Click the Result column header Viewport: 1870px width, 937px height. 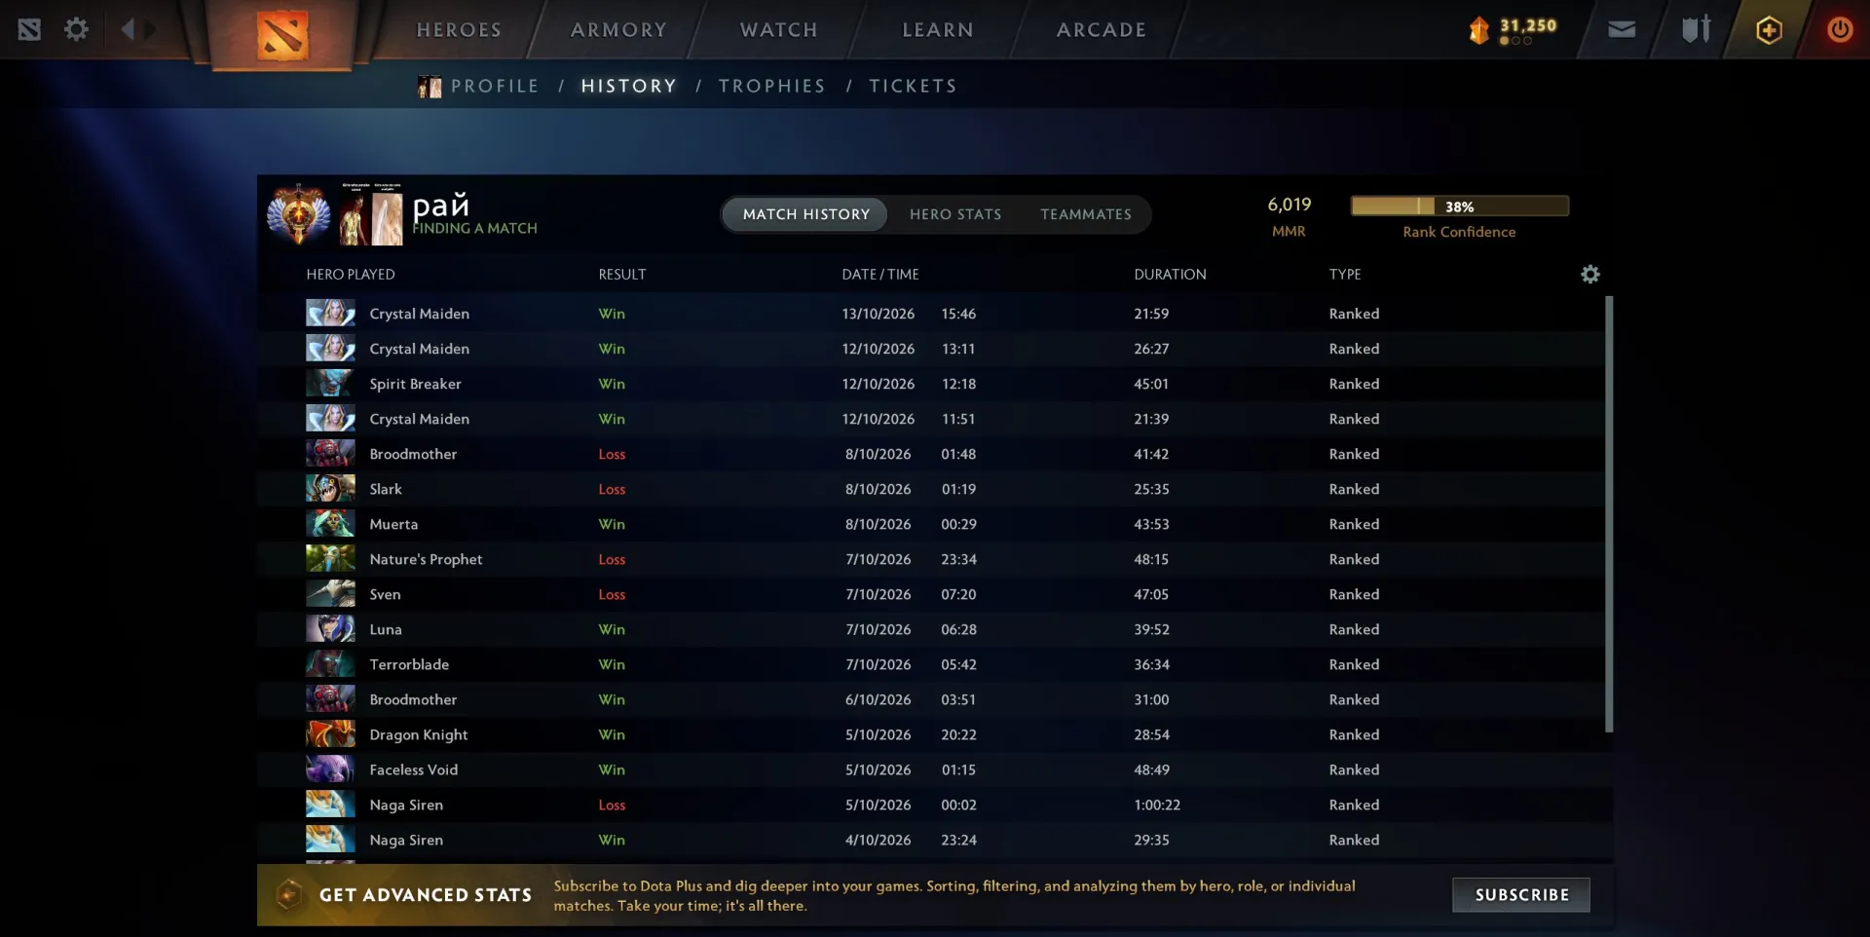pyautogui.click(x=622, y=275)
